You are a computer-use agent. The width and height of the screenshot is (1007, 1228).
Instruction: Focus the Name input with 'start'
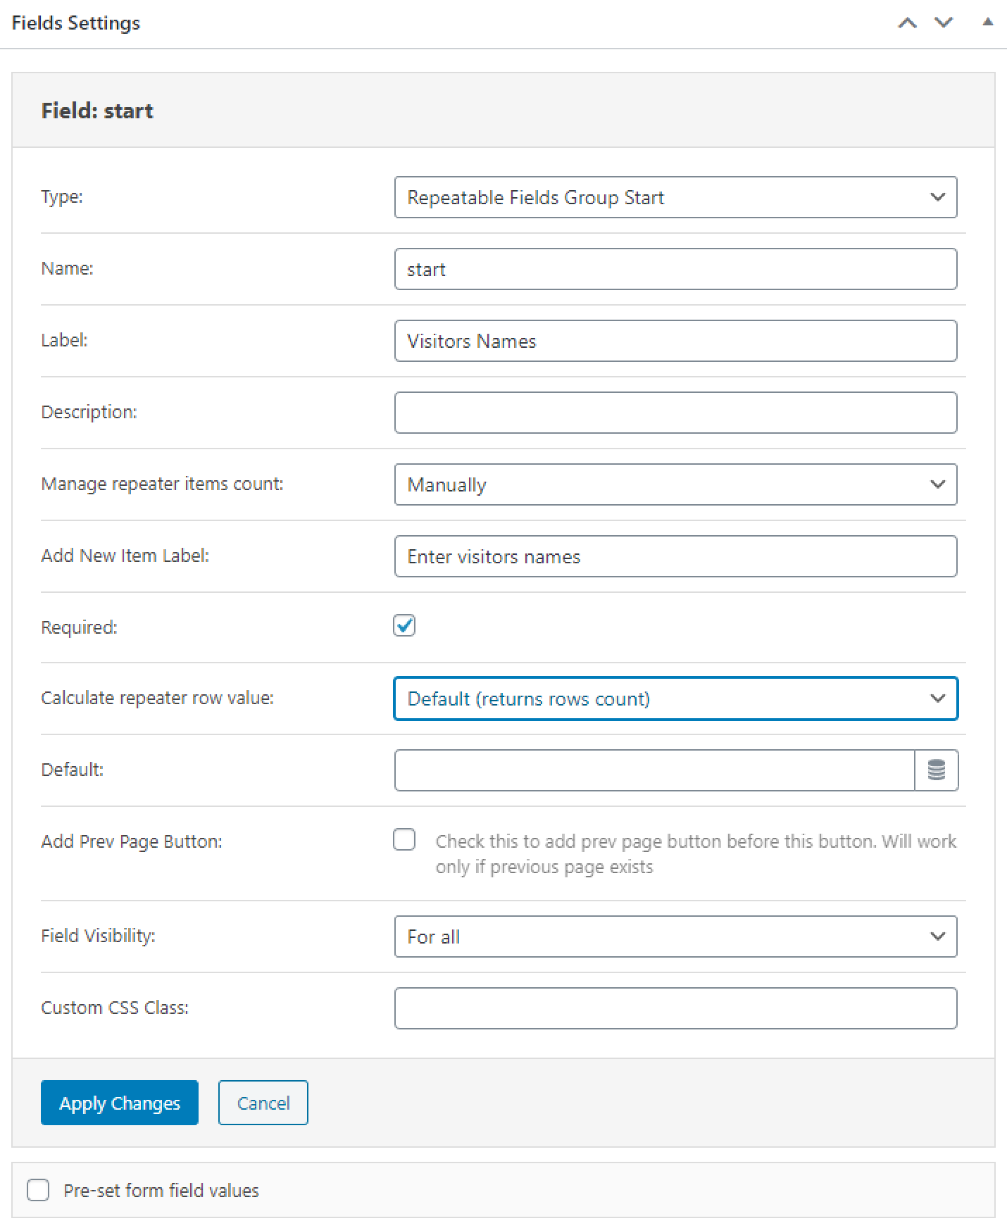click(x=676, y=269)
